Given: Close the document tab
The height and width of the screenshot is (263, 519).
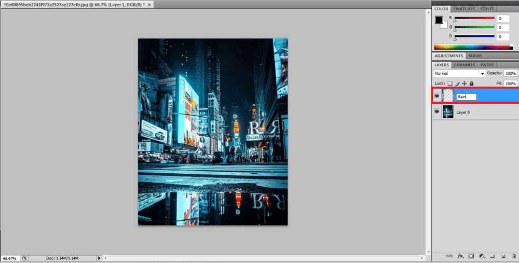Looking at the screenshot, I should pyautogui.click(x=149, y=5).
